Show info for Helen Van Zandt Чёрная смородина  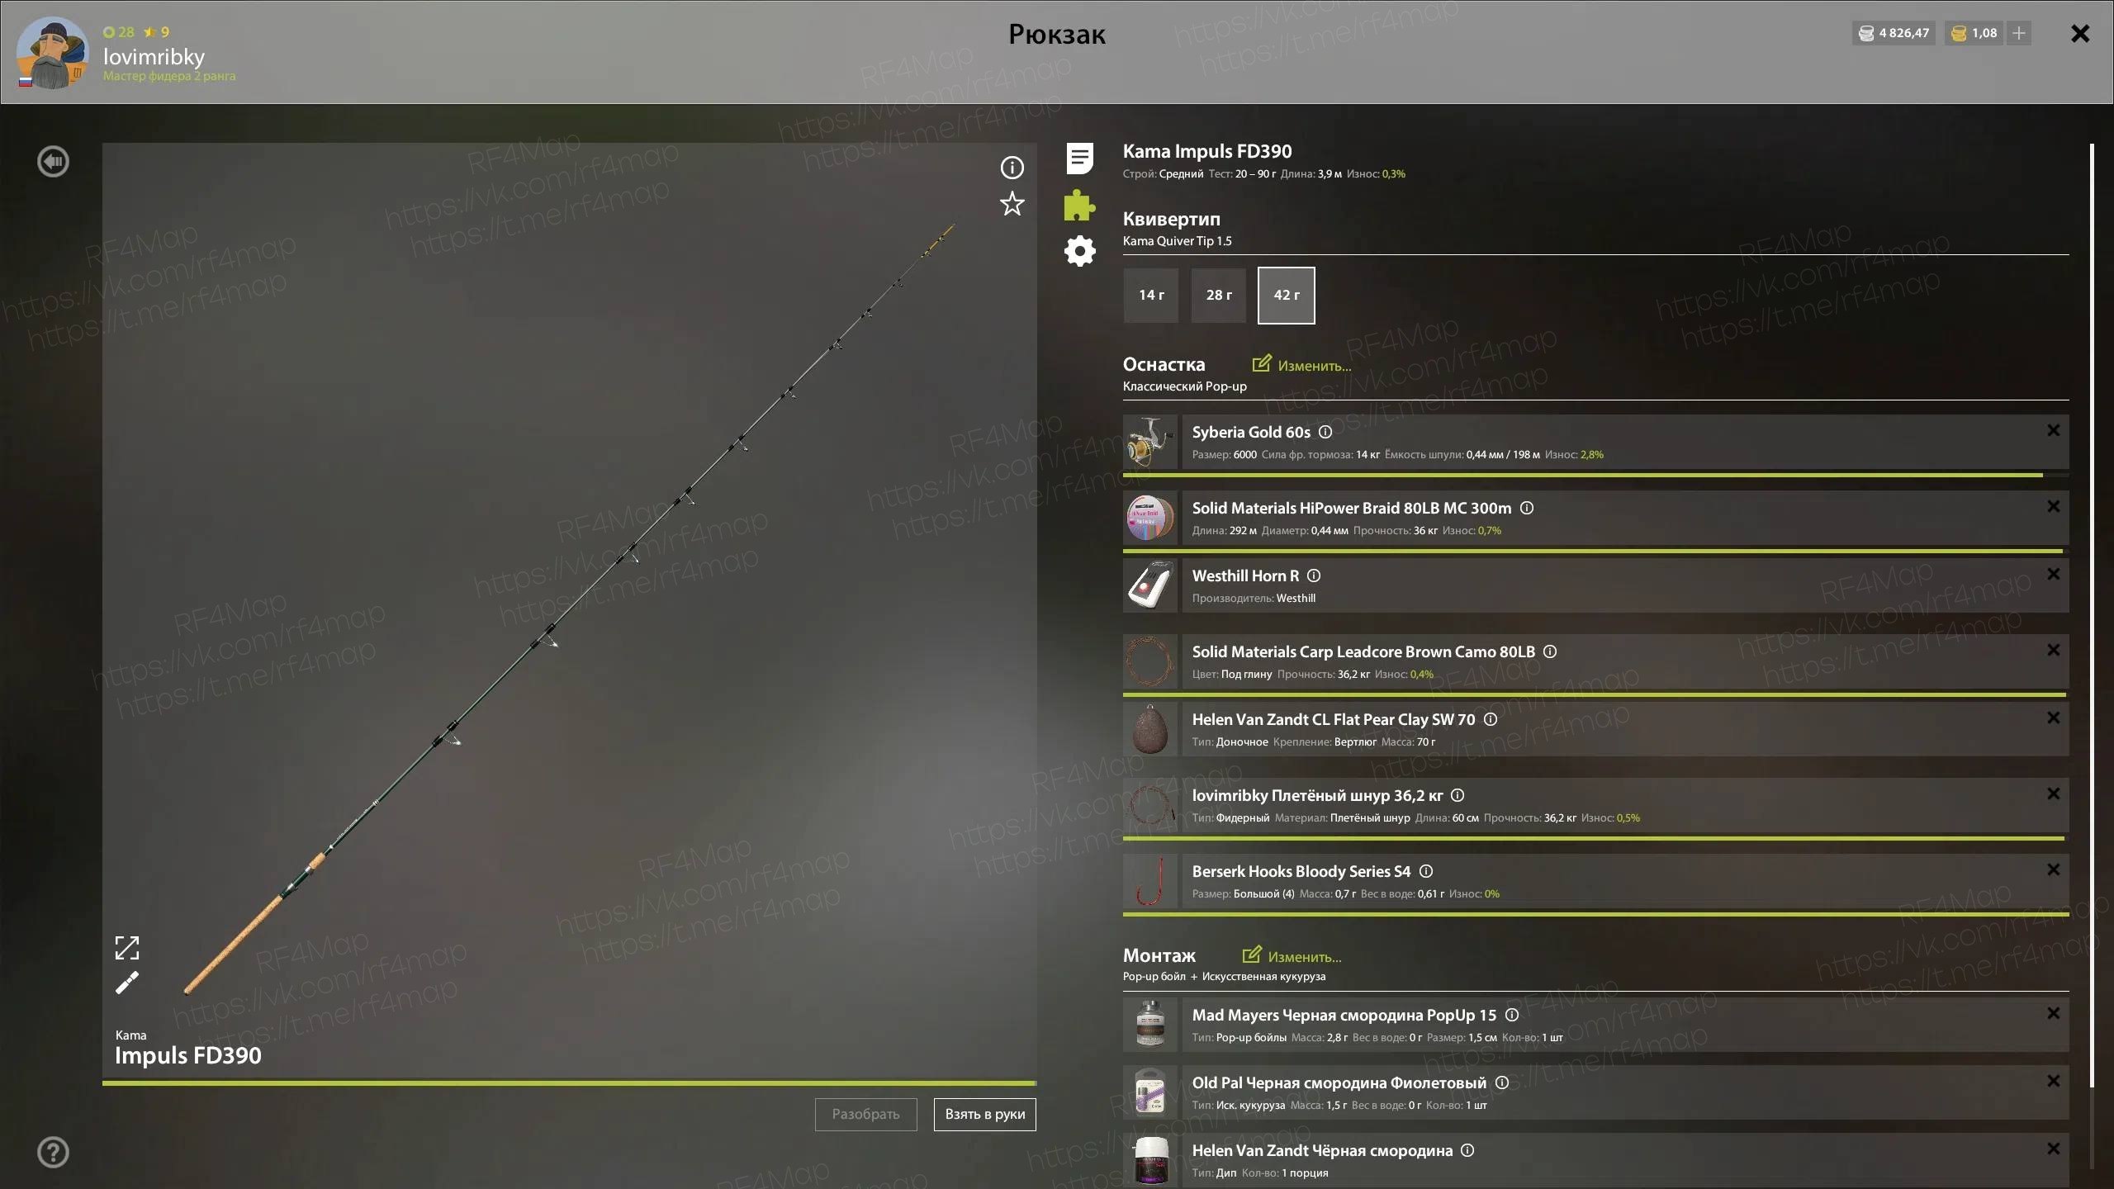[x=1467, y=1150]
